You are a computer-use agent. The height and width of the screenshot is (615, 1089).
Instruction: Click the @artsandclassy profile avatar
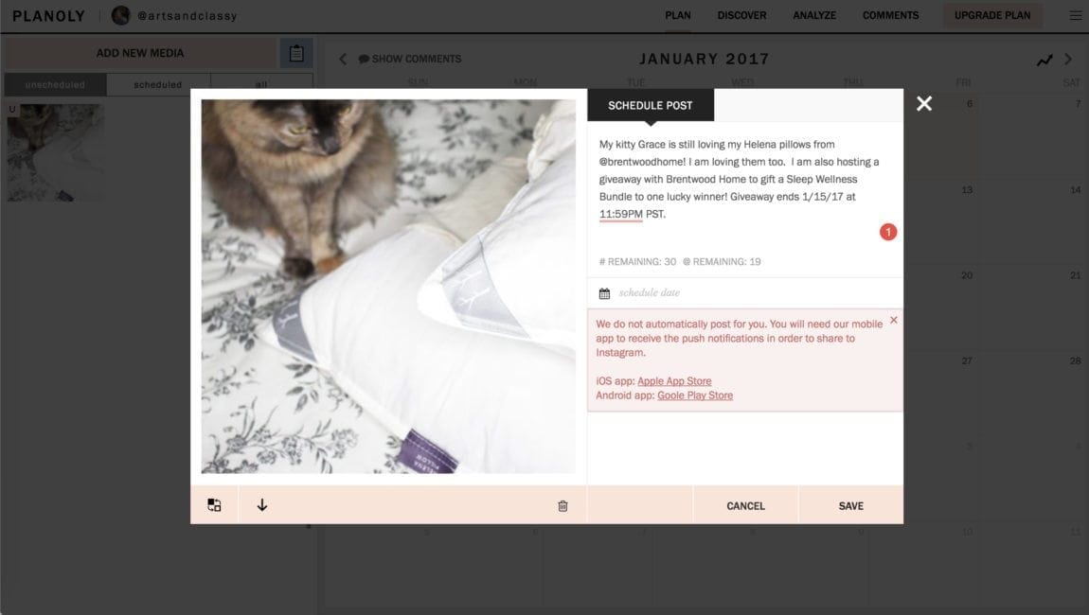point(121,15)
